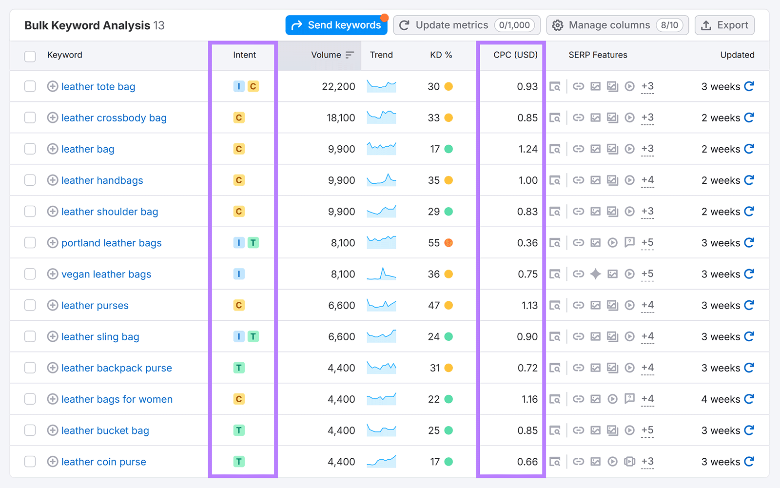Select all keywords with the header checkbox
This screenshot has height=488, width=780.
pyautogui.click(x=30, y=56)
